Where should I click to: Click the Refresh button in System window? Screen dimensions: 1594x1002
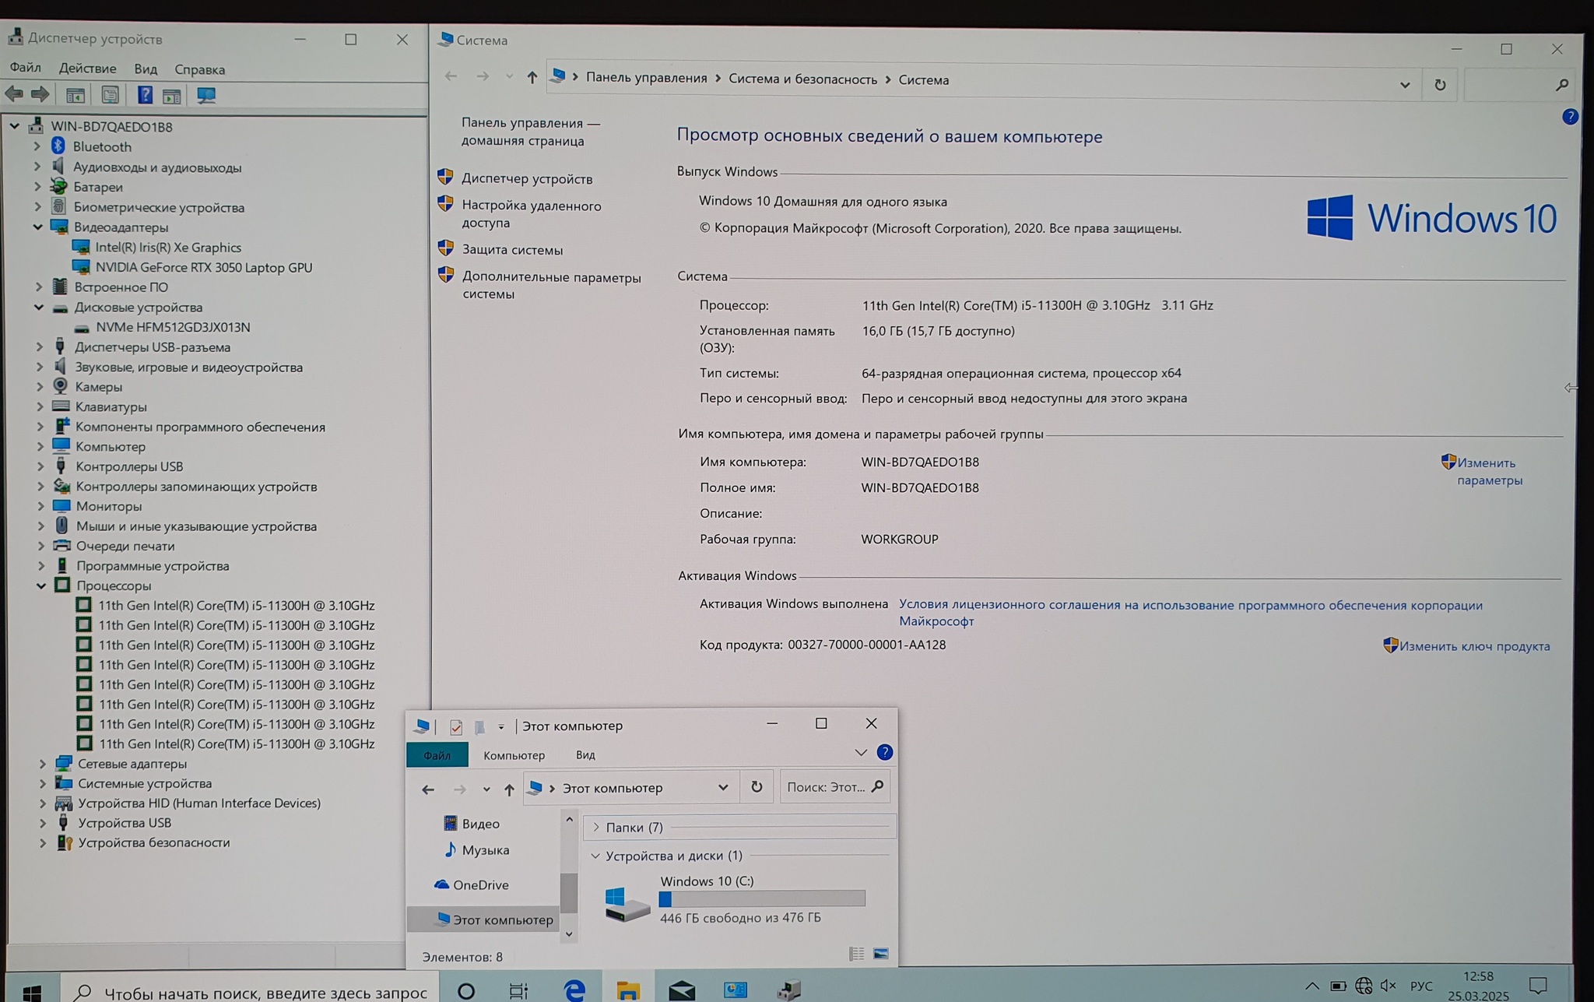click(1440, 85)
